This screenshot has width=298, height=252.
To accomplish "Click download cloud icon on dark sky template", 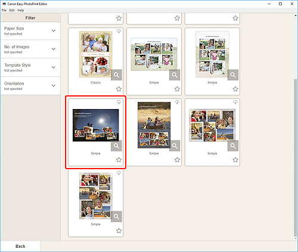I will [119, 102].
